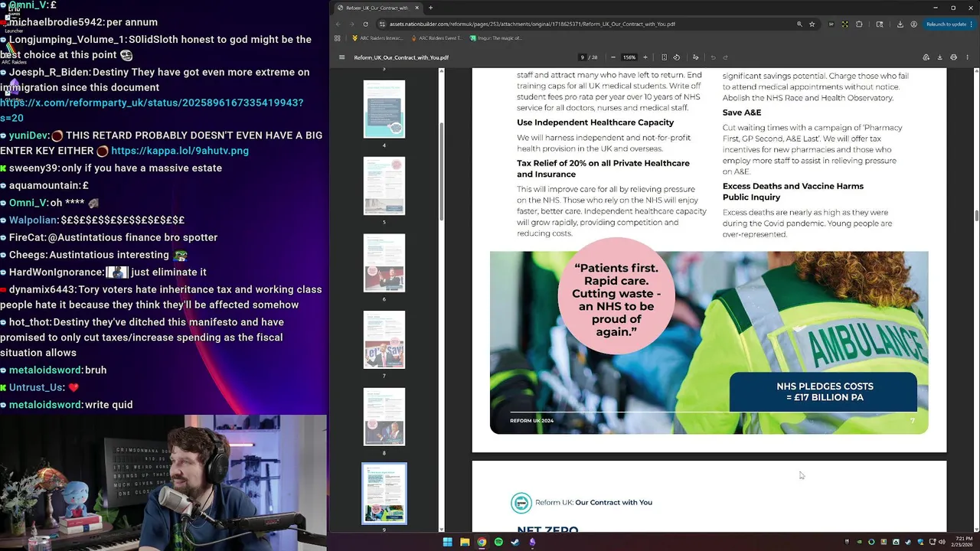Open PDF page 4 thumbnail
The width and height of the screenshot is (980, 551).
tap(384, 109)
